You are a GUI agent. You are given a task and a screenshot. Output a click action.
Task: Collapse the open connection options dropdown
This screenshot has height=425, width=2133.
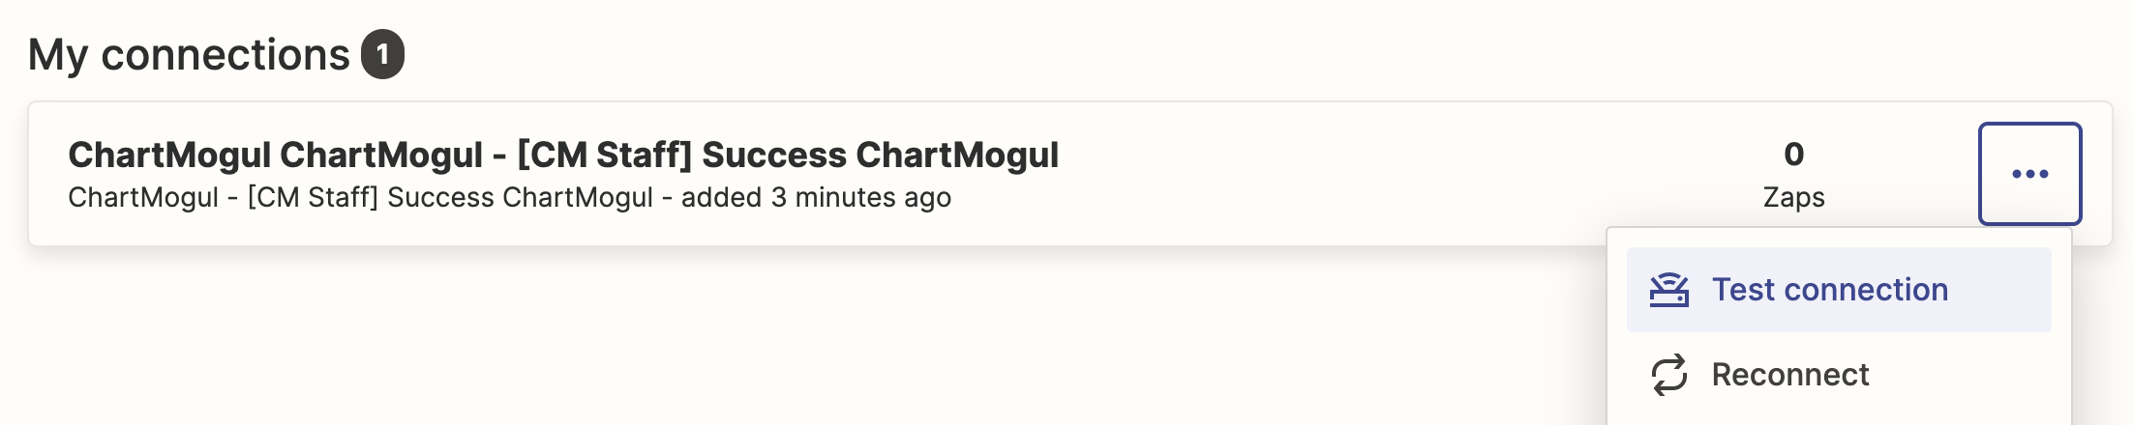[x=2029, y=174]
